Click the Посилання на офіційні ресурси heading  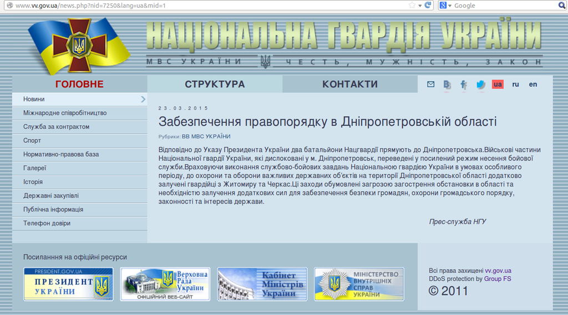(x=75, y=257)
